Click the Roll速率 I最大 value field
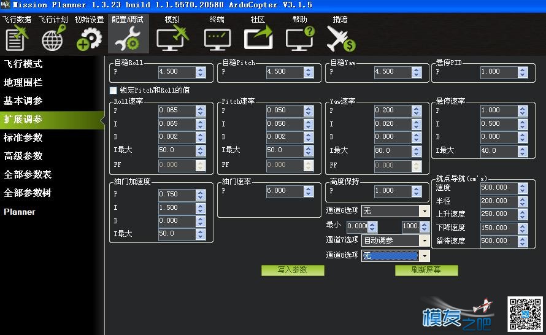 click(x=177, y=150)
